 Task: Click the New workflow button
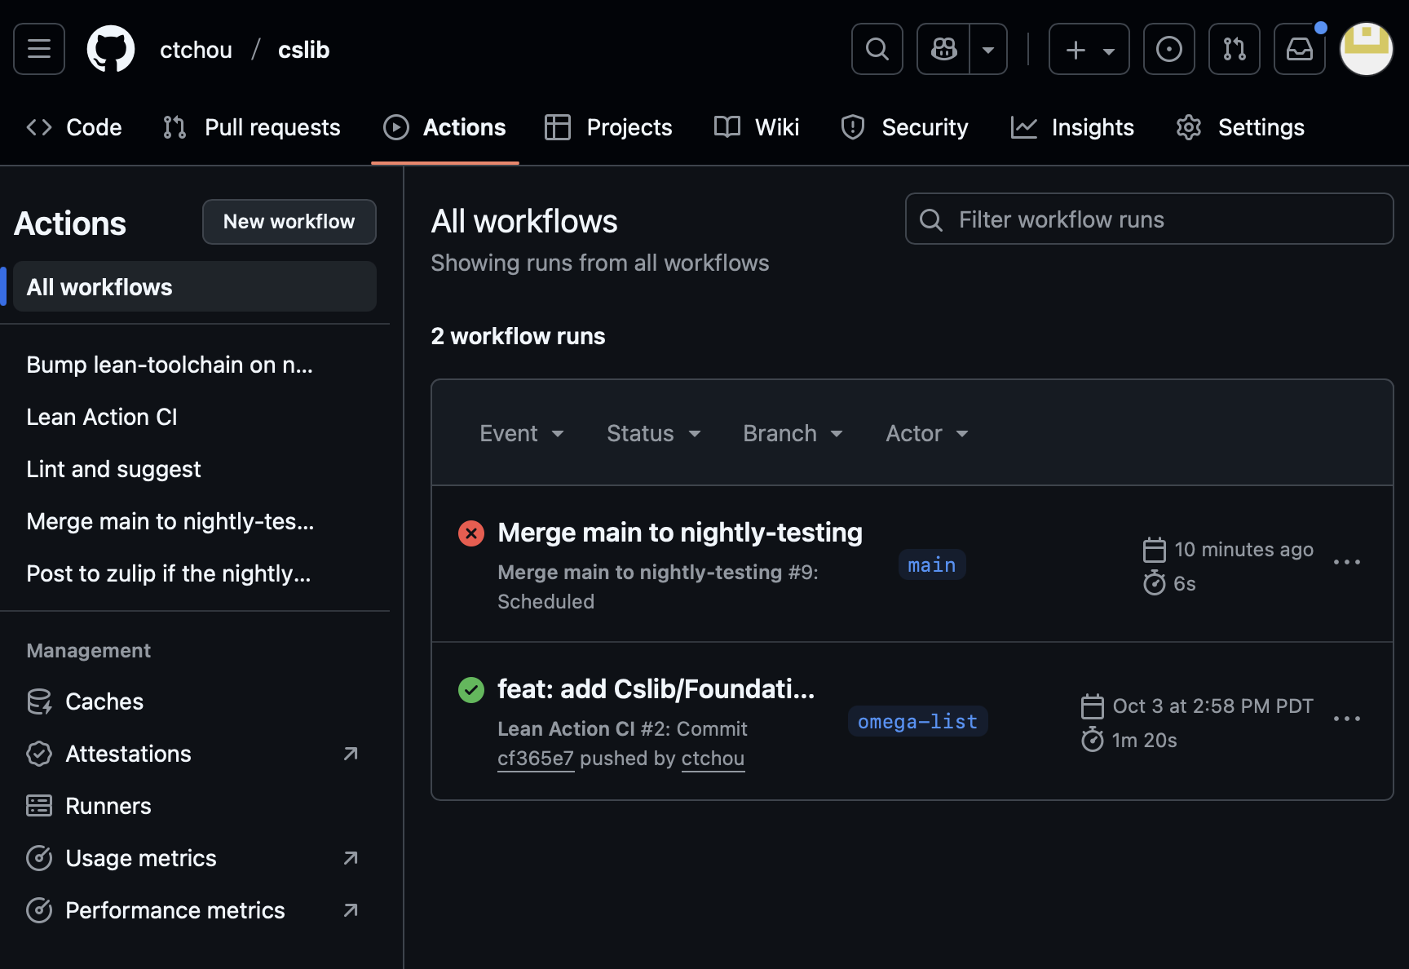coord(289,222)
